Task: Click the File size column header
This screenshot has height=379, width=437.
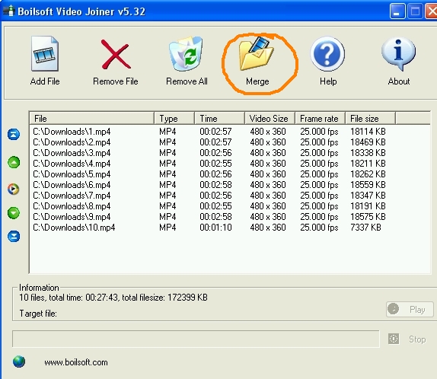Action: coord(370,119)
